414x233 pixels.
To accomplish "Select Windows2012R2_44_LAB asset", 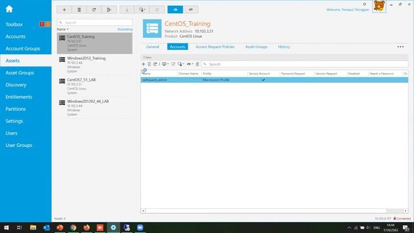I will click(x=94, y=108).
